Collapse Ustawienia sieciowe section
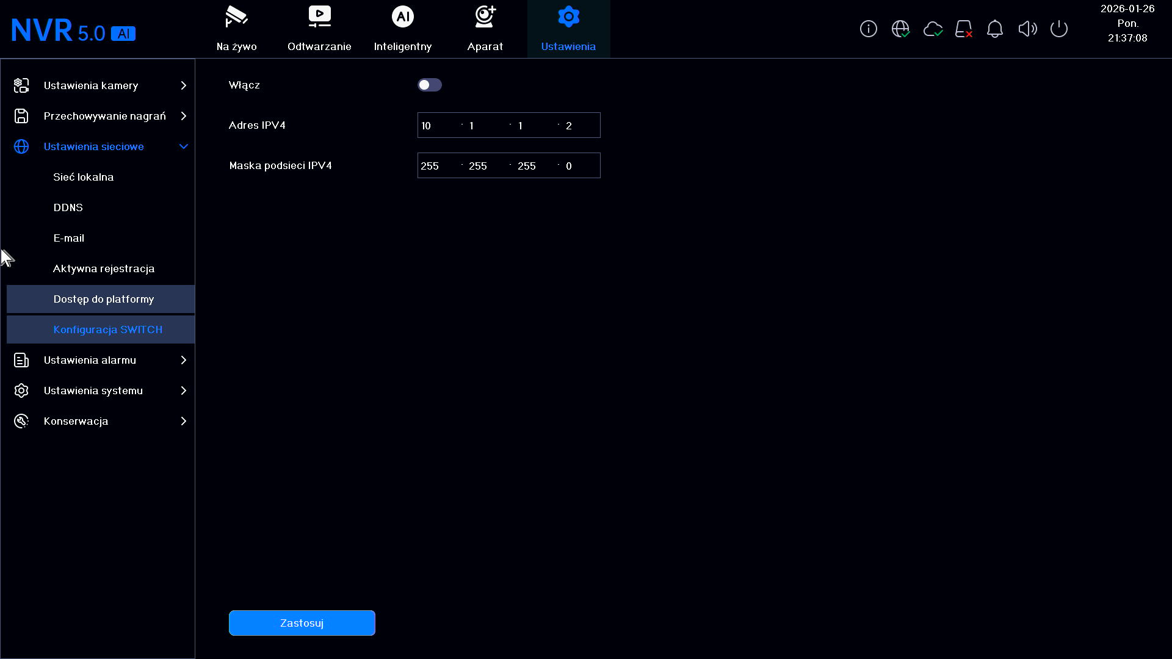This screenshot has width=1172, height=659. tap(101, 146)
